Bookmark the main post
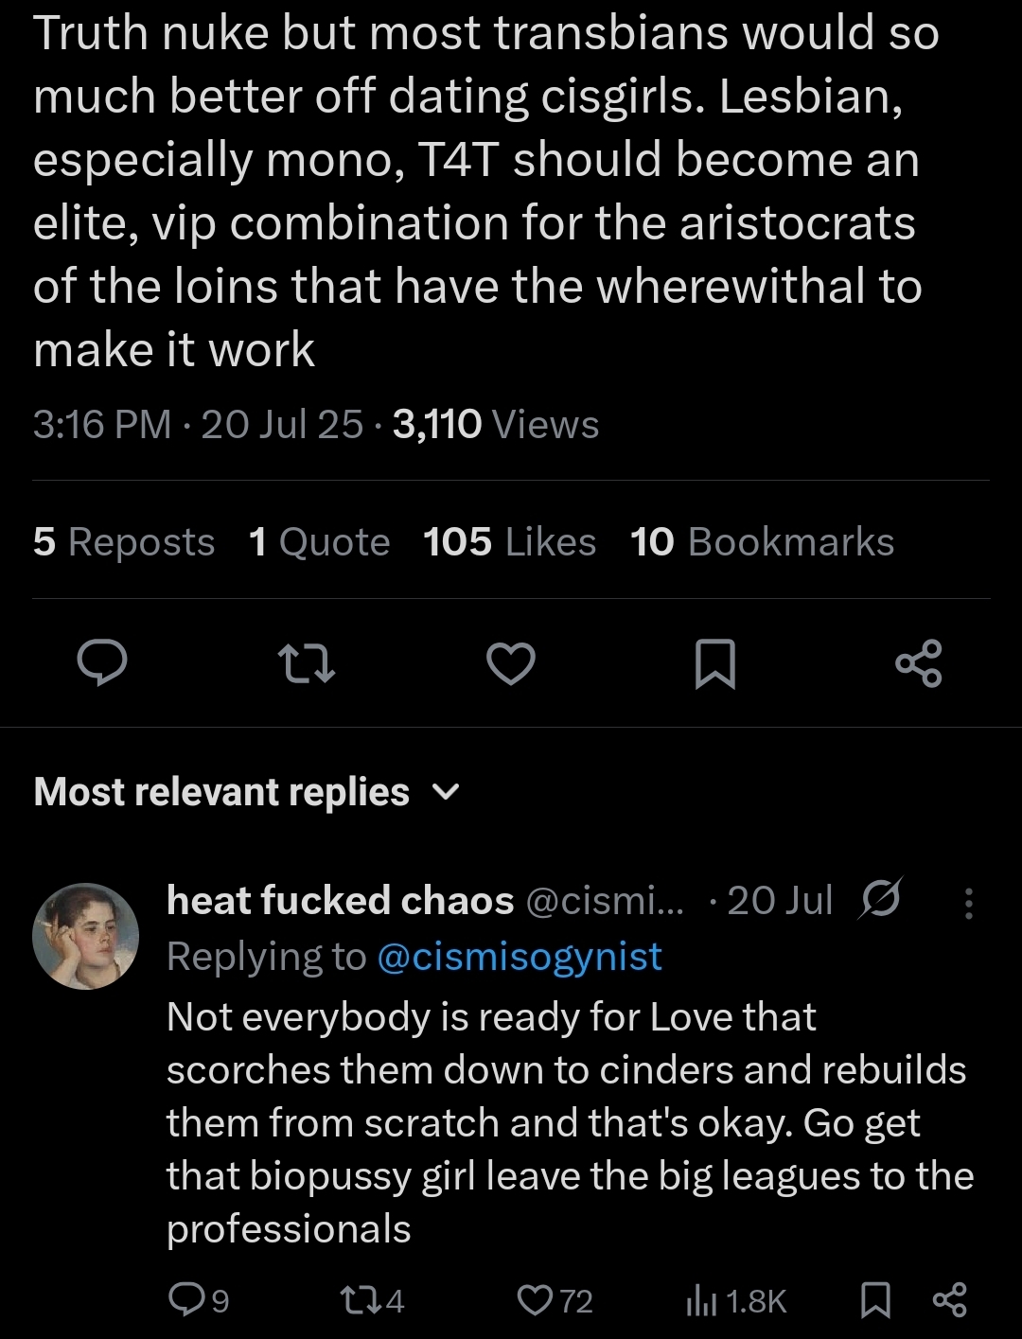 pyautogui.click(x=714, y=662)
